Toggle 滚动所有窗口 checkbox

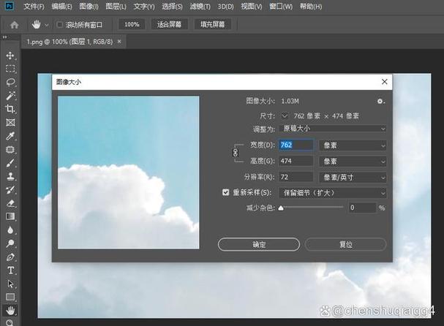[x=59, y=25]
